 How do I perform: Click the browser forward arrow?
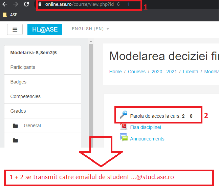coord(15,4)
